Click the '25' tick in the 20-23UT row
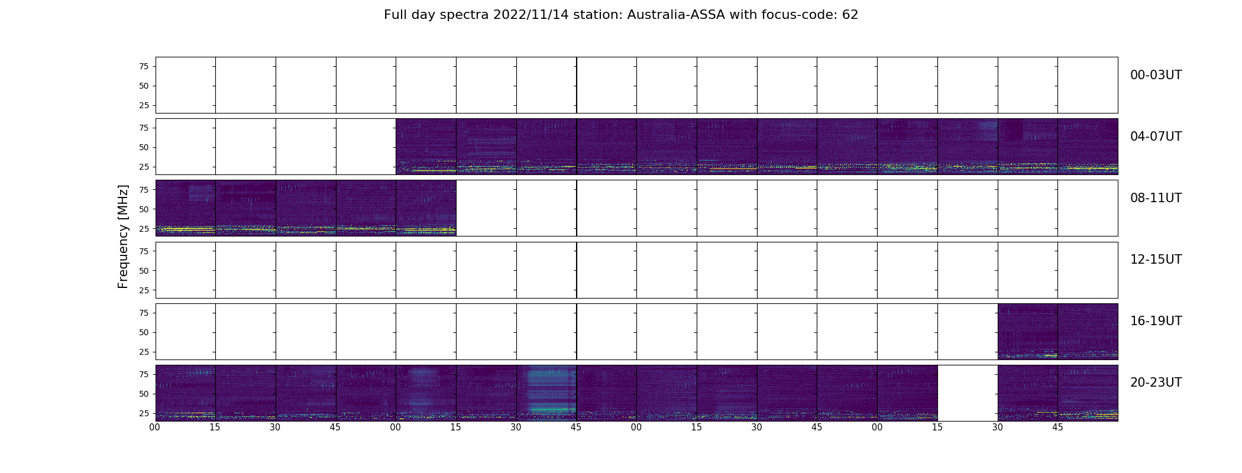The width and height of the screenshot is (1242, 473). tap(144, 413)
